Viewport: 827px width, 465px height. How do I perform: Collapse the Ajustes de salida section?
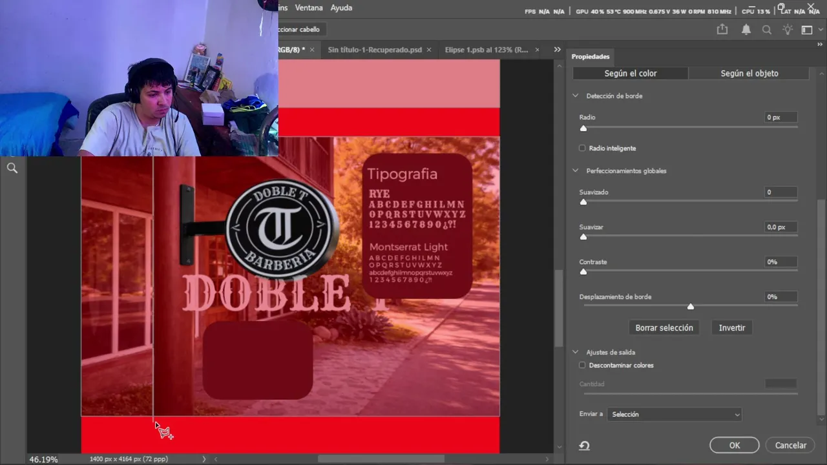point(576,353)
